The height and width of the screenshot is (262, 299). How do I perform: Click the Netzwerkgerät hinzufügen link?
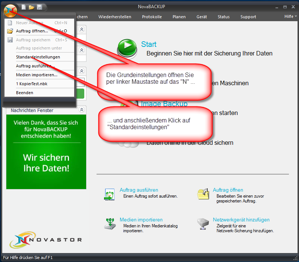[241, 220]
